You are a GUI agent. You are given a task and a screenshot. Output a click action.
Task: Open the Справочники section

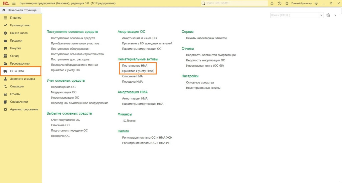pyautogui.click(x=19, y=102)
